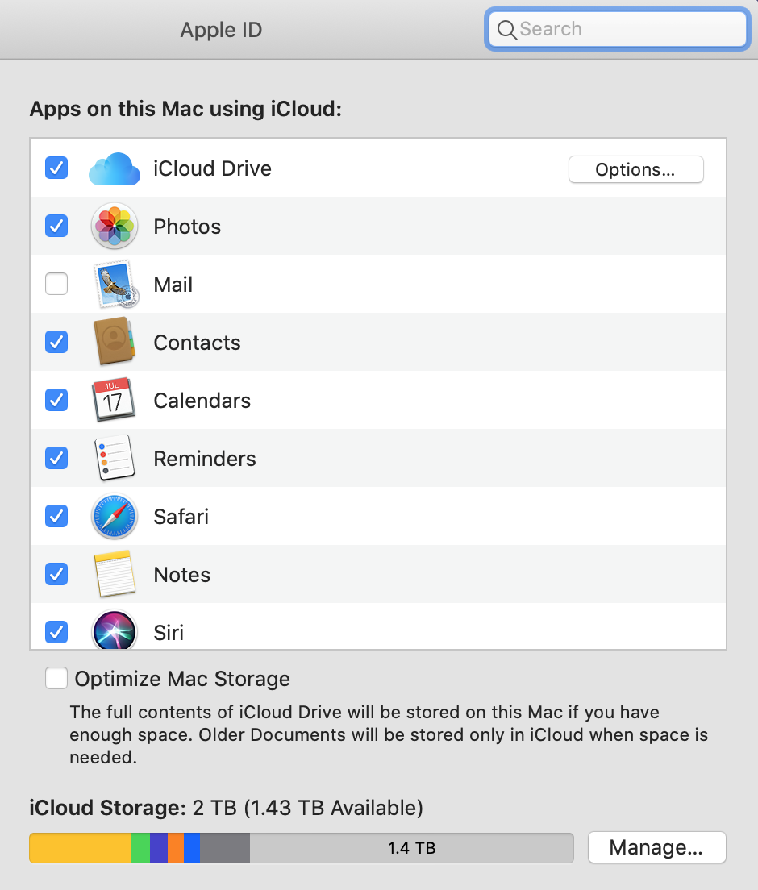Screen dimensions: 758x890
Task: Click the magnifying glass search icon
Action: [506, 30]
